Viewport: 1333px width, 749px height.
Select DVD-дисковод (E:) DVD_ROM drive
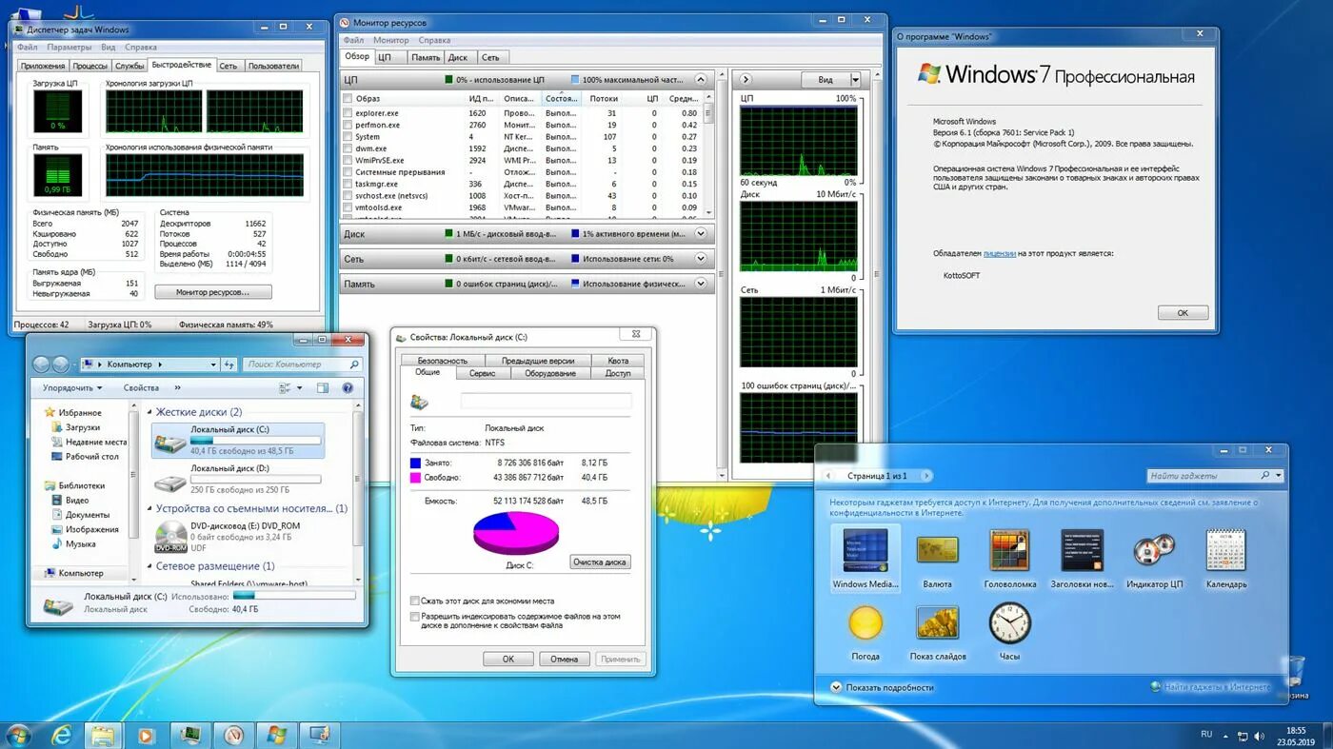click(238, 537)
